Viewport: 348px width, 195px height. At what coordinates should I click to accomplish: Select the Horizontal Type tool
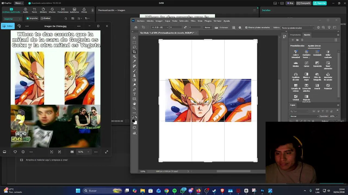(x=134, y=94)
